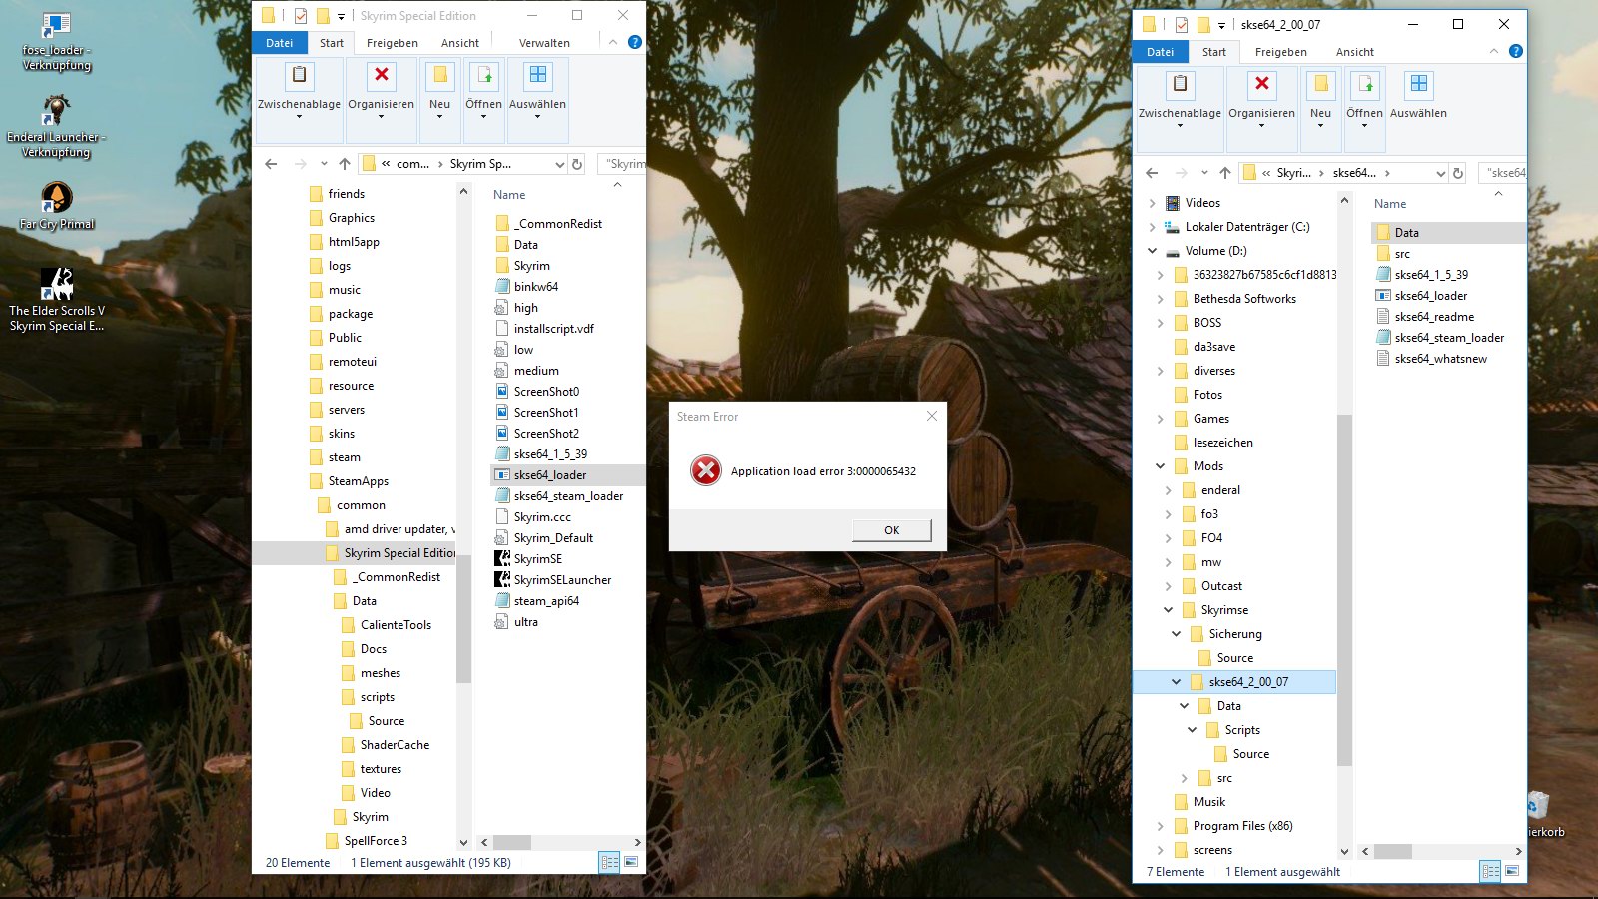
Task: Open the Freigeben tab in Skyrim window
Action: 392,43
